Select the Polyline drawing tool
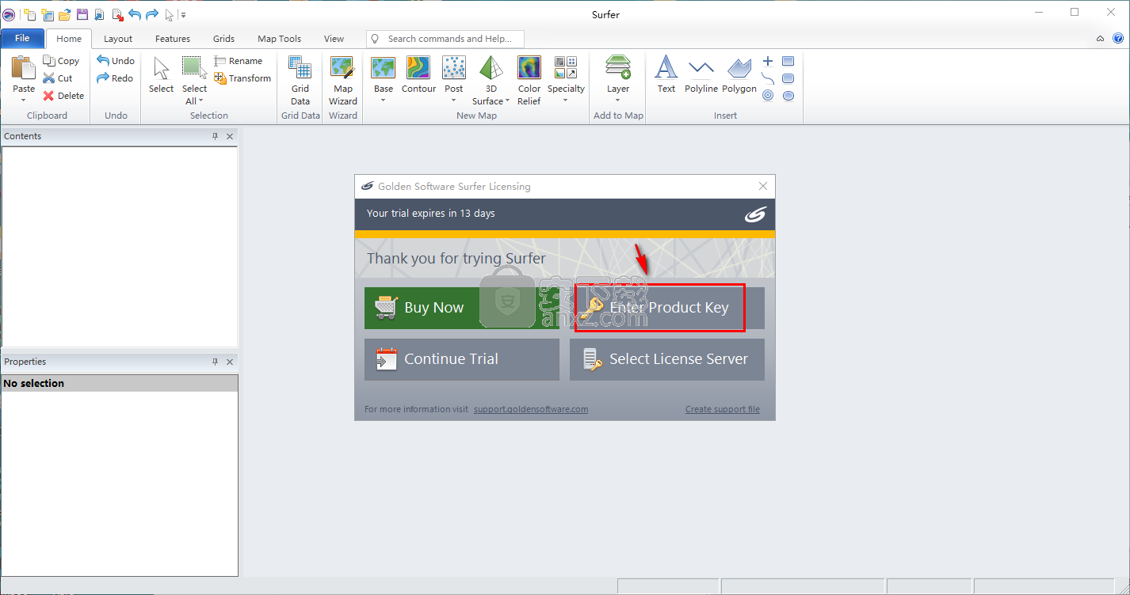The width and height of the screenshot is (1130, 595). (701, 75)
